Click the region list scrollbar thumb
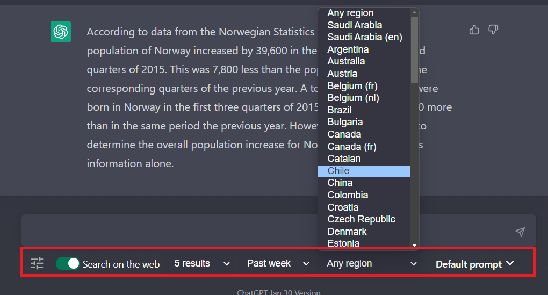Image resolution: width=548 pixels, height=295 pixels. point(415,49)
